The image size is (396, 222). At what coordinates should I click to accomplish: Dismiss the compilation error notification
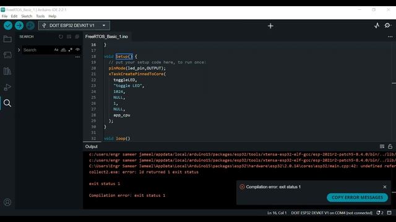click(x=385, y=187)
